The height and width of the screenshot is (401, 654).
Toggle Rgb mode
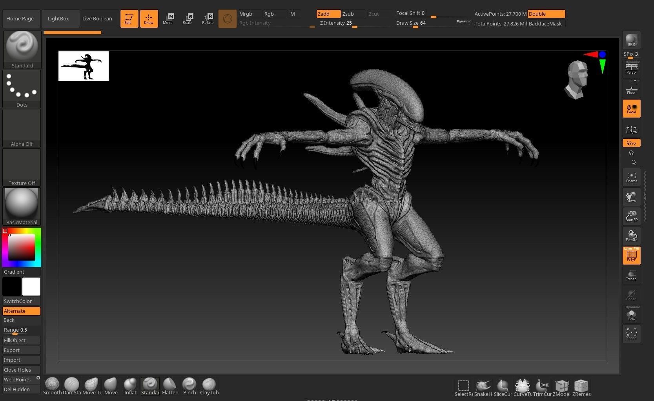(275, 14)
